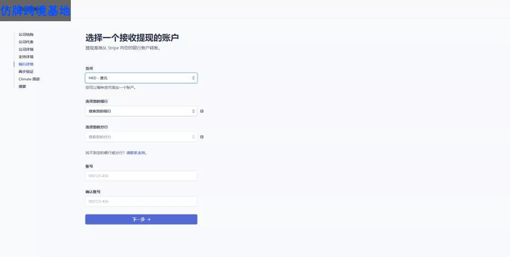Click the 请联系支持 link

(136, 153)
